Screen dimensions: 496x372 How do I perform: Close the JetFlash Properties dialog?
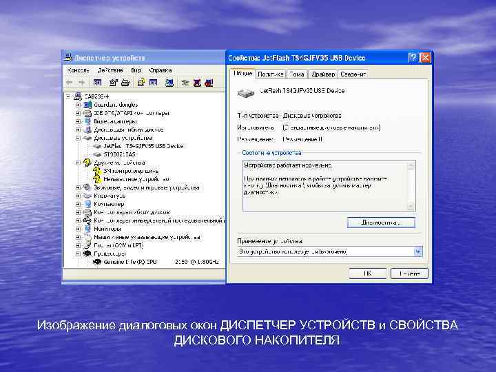point(426,58)
